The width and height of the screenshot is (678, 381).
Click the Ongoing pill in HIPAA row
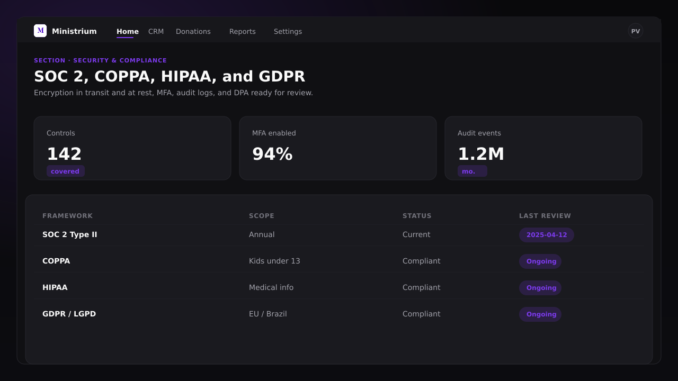[x=540, y=288]
